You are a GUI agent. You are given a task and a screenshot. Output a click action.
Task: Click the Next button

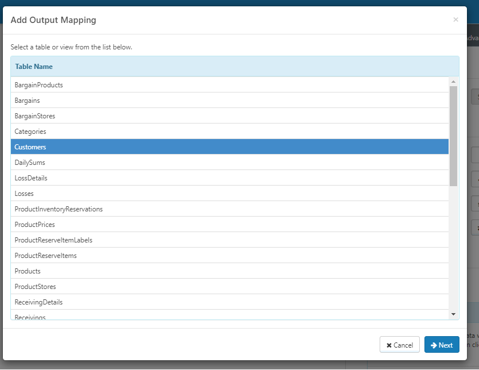coord(442,345)
